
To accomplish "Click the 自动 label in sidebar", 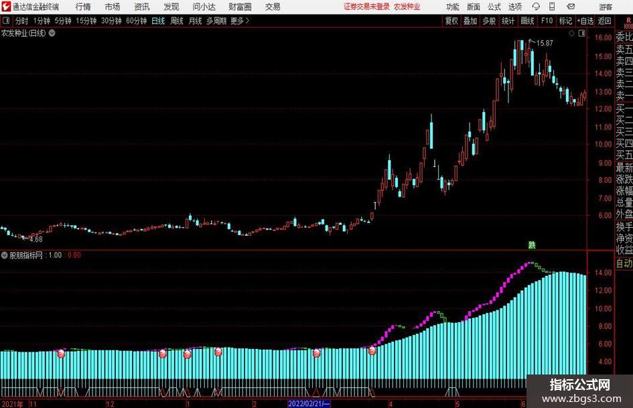I will tap(624, 263).
